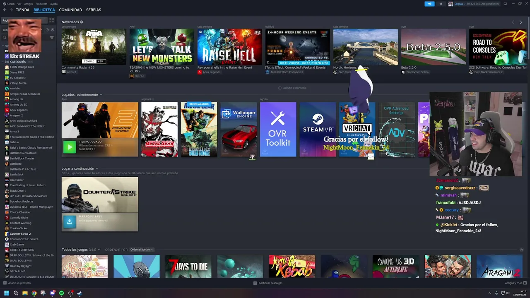Select Dead by Daylight in the list
Viewport: 530px width, 298px height.
pos(20,266)
